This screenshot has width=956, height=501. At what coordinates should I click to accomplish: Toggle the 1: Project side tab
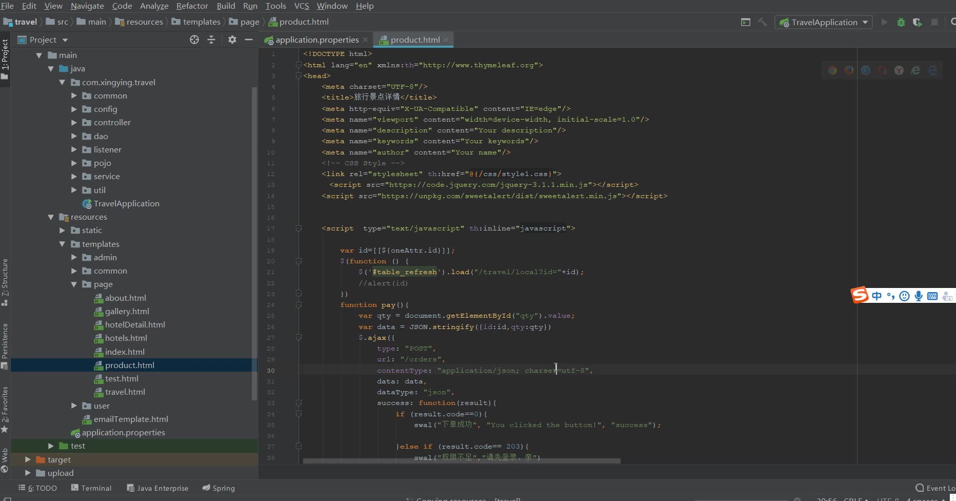(5, 59)
